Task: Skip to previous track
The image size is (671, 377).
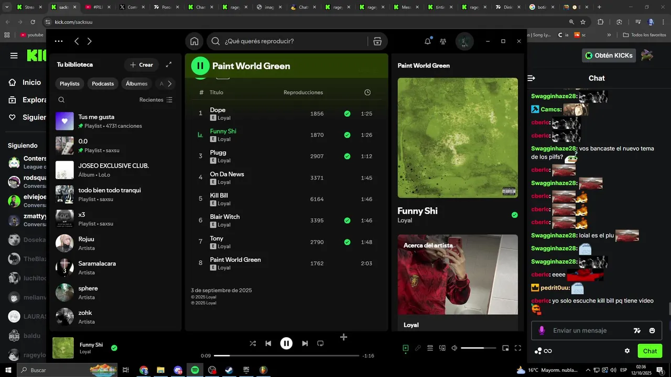Action: click(268, 343)
